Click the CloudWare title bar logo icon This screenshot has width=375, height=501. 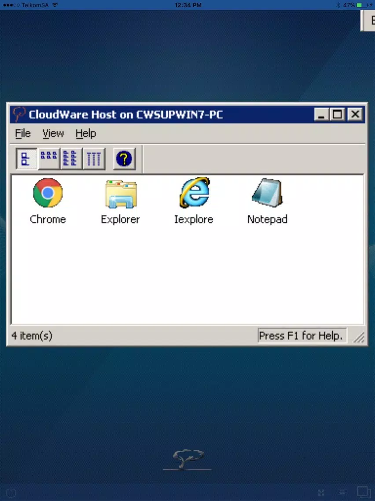[18, 114]
